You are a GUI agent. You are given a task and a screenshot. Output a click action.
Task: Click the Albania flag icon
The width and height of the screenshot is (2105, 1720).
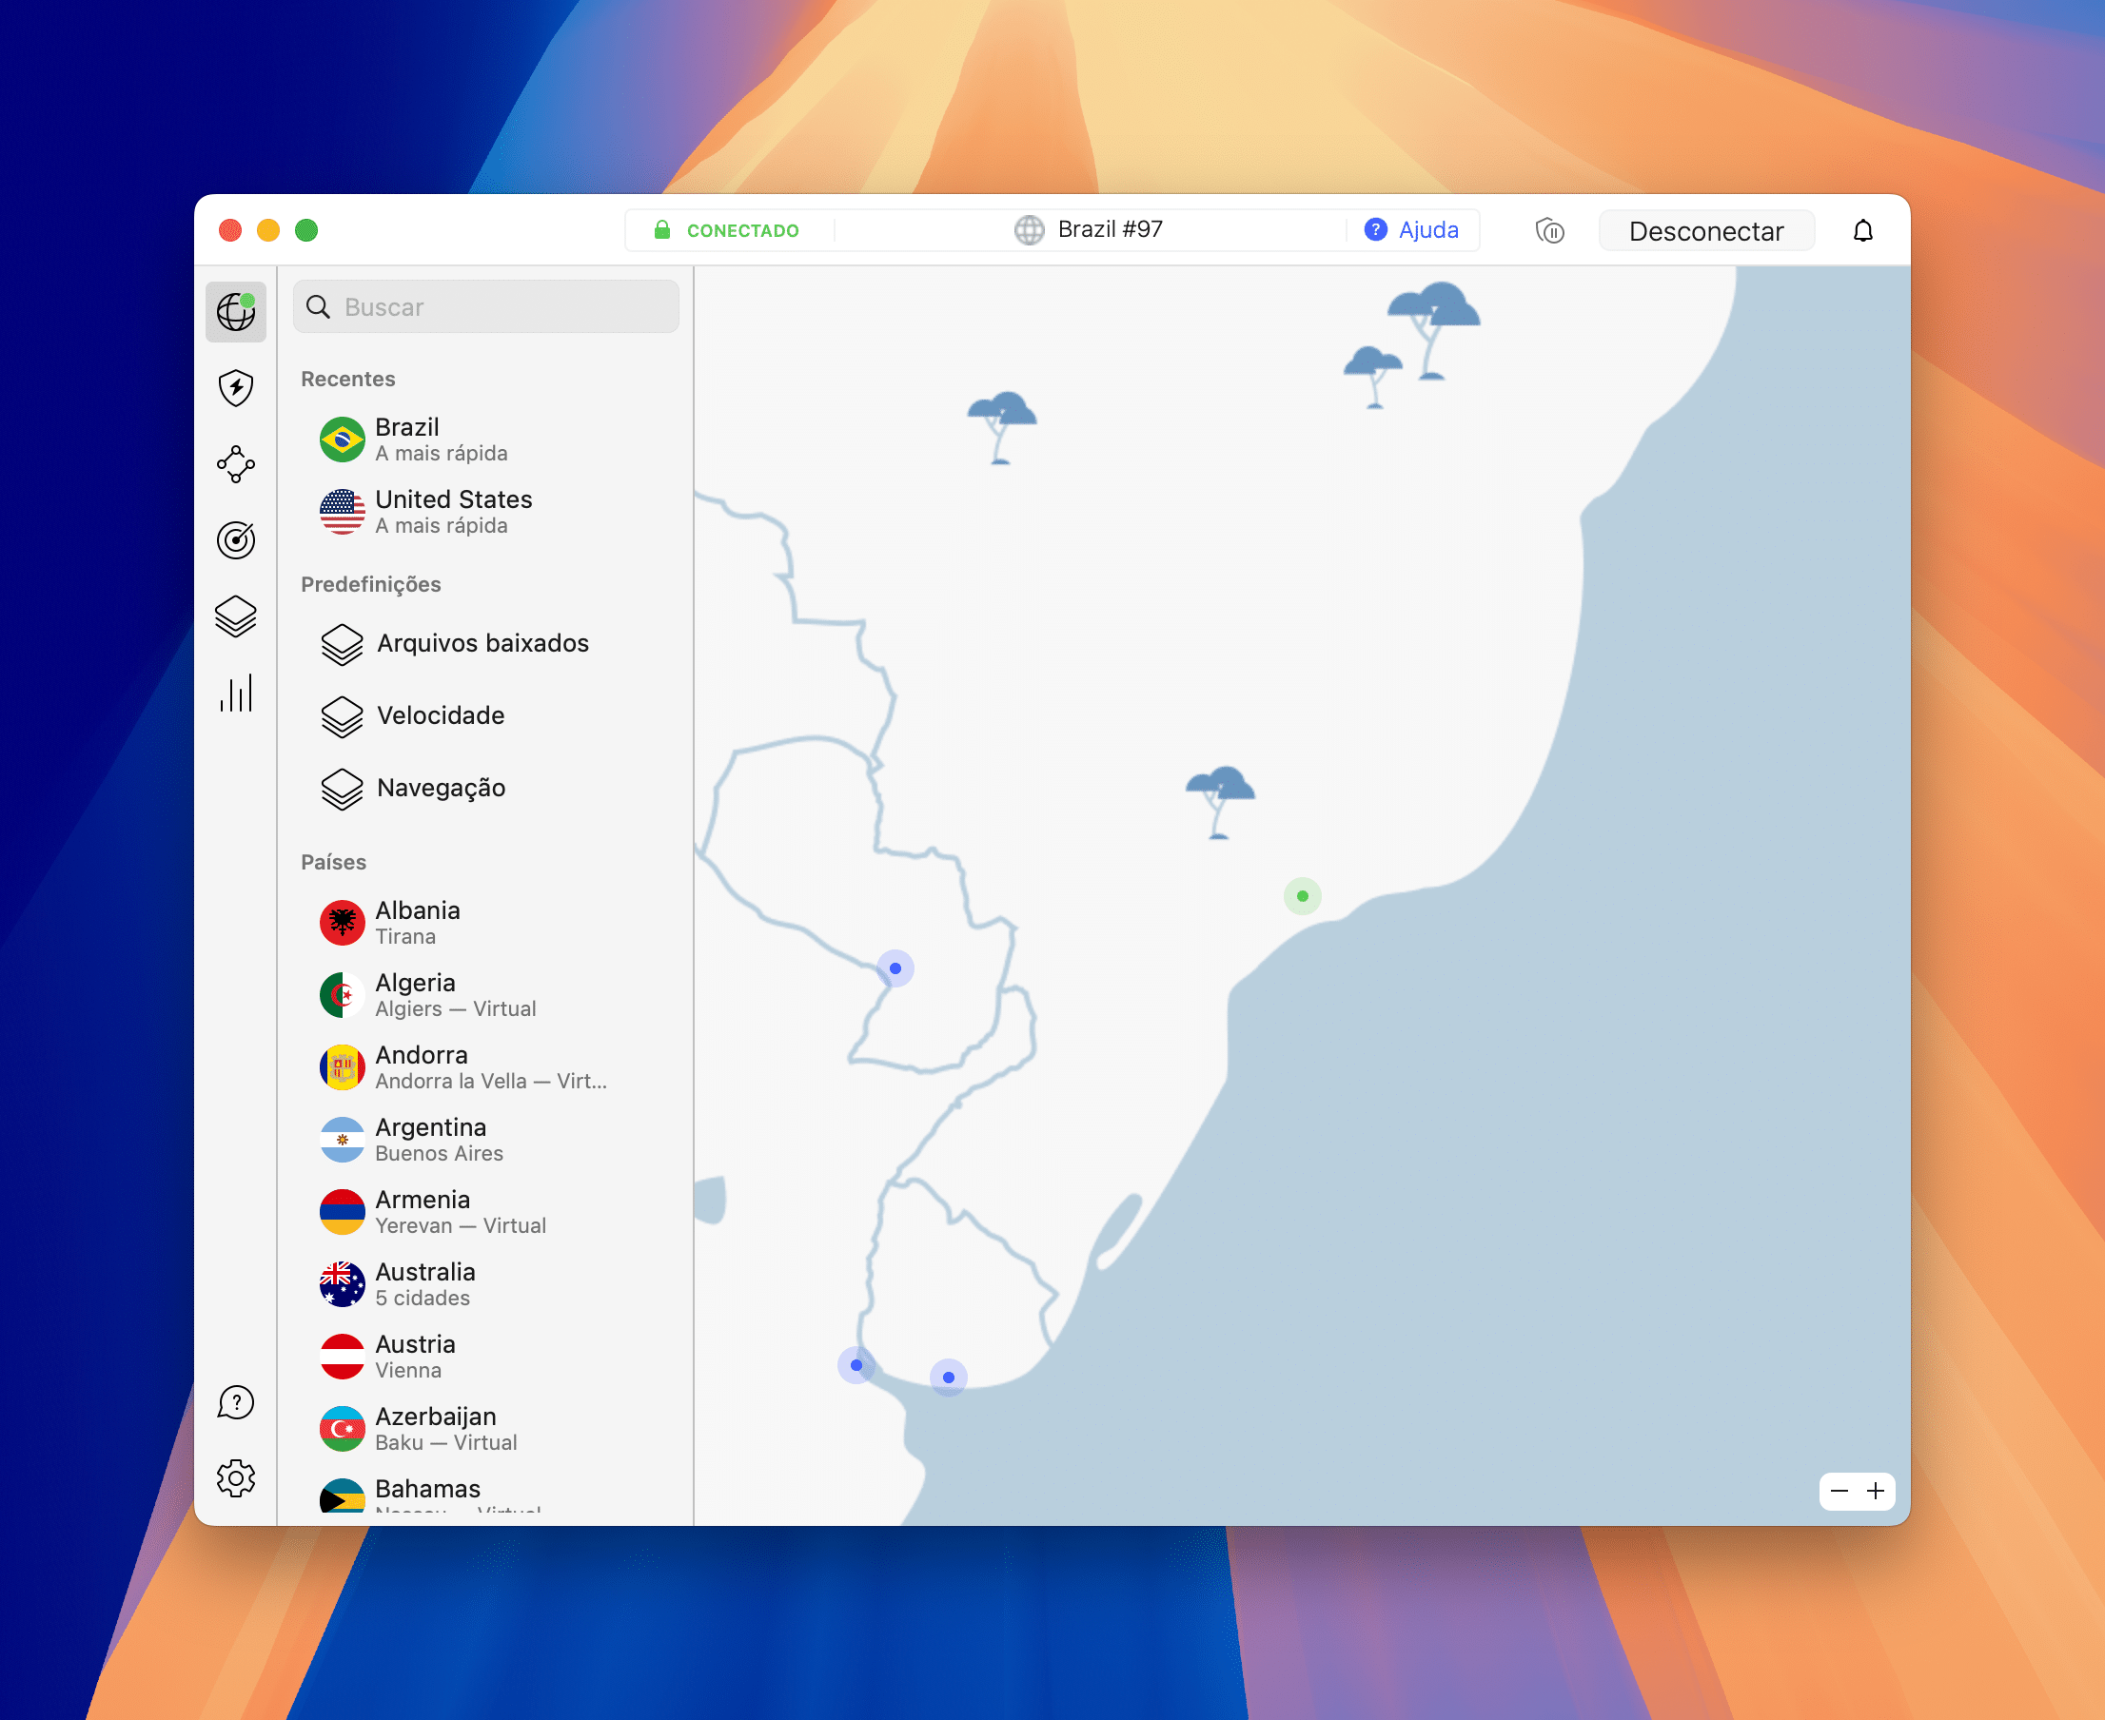[342, 924]
